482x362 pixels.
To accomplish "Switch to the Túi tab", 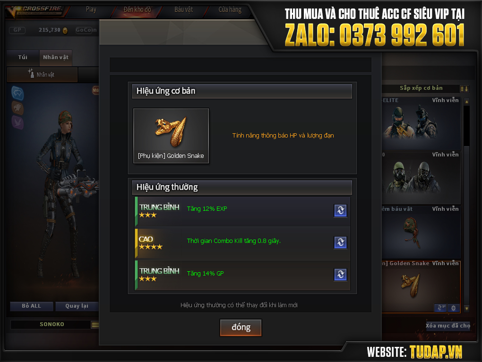I will tap(23, 58).
